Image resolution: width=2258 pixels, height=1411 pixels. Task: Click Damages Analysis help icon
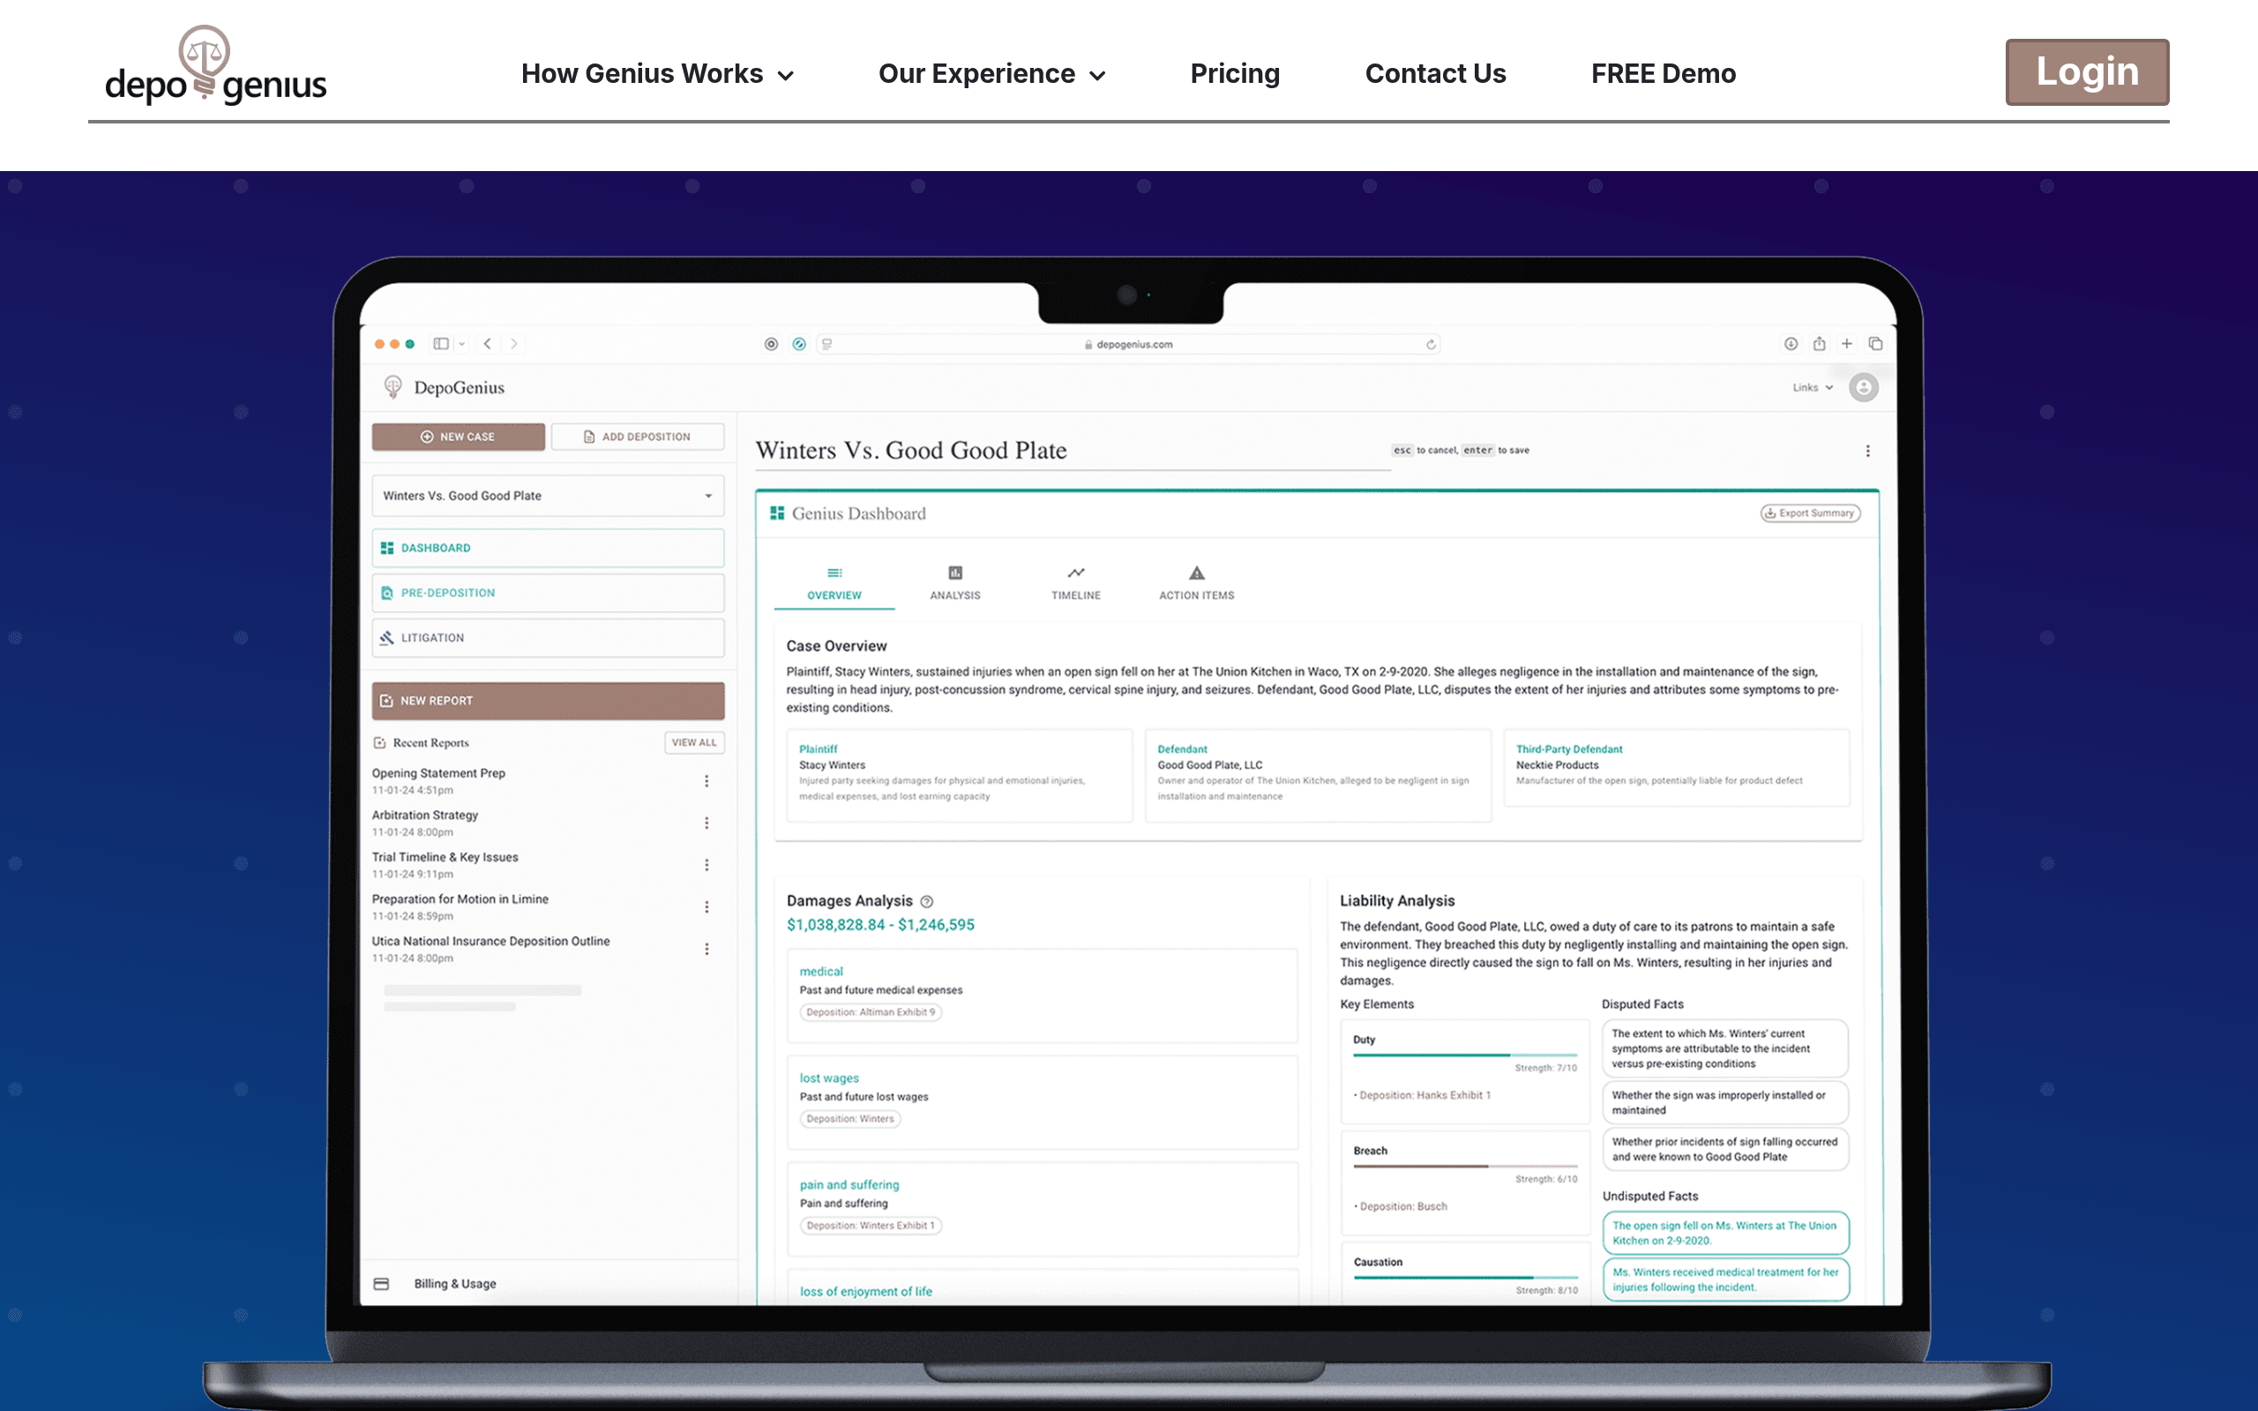coord(926,901)
